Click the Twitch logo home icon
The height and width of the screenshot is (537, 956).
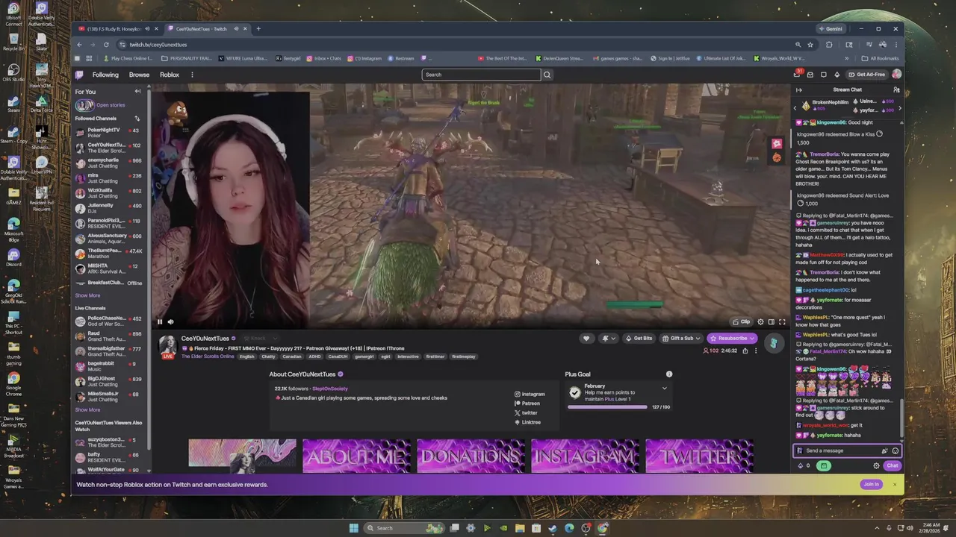click(79, 75)
